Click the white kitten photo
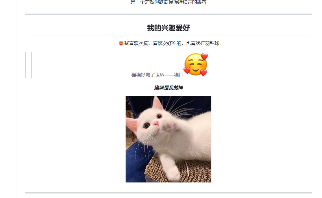Screen dimensions: 322x198 168,139
